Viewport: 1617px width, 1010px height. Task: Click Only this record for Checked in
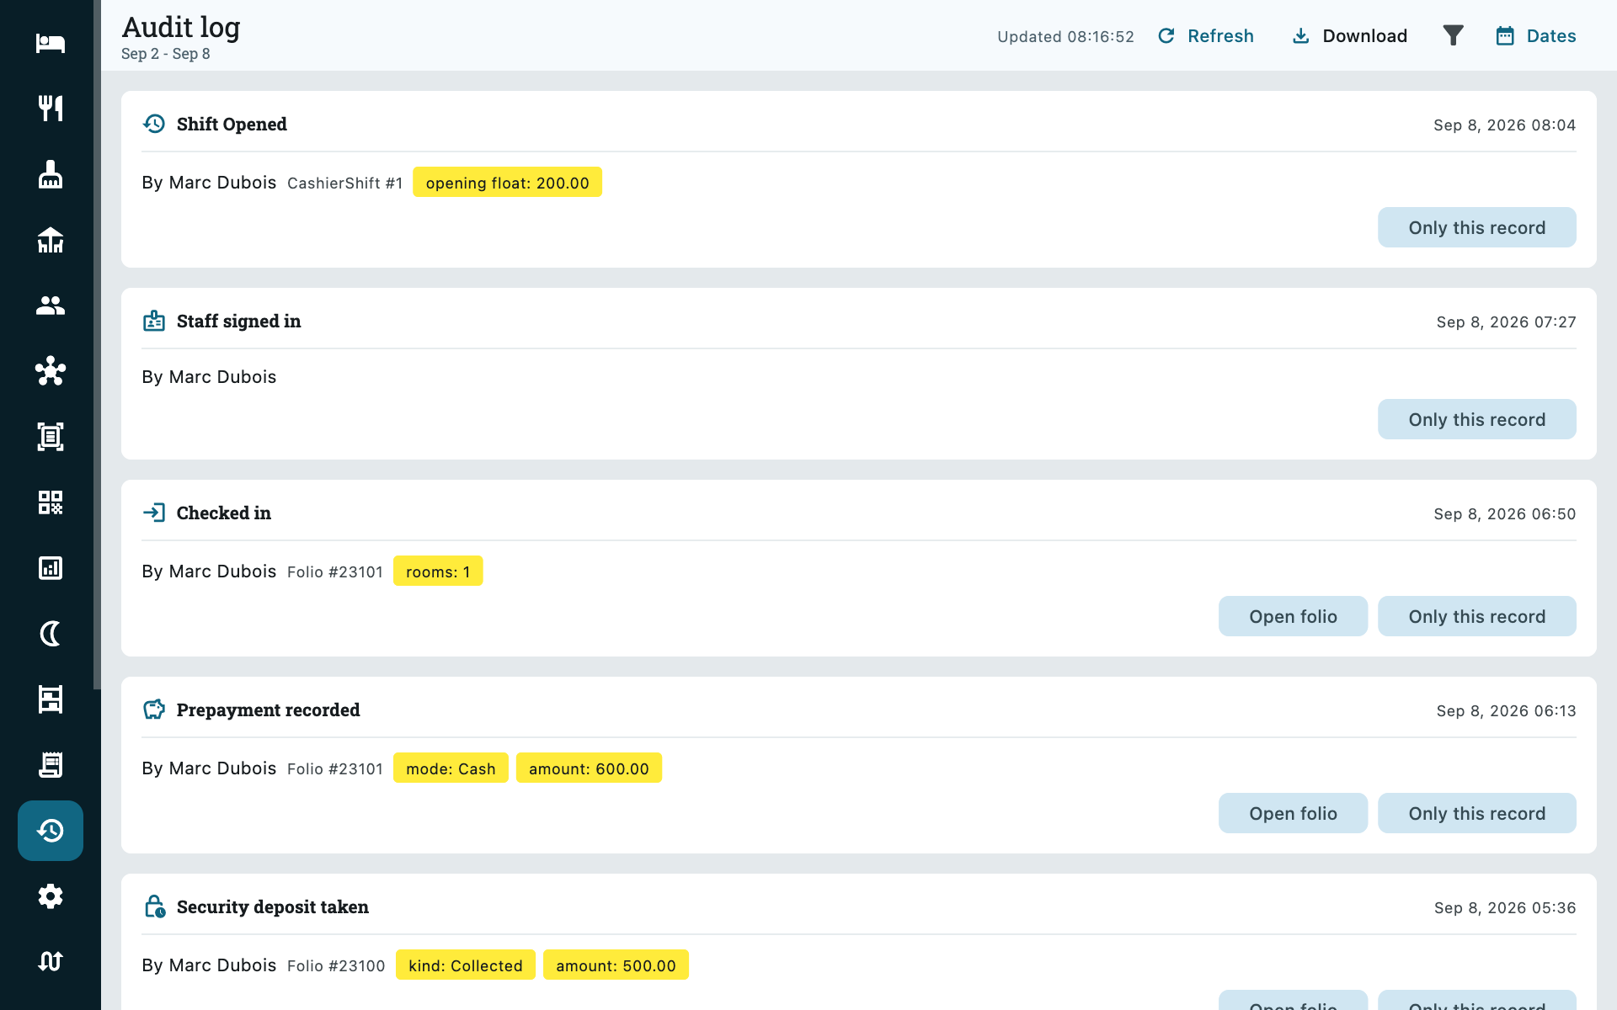1476,616
